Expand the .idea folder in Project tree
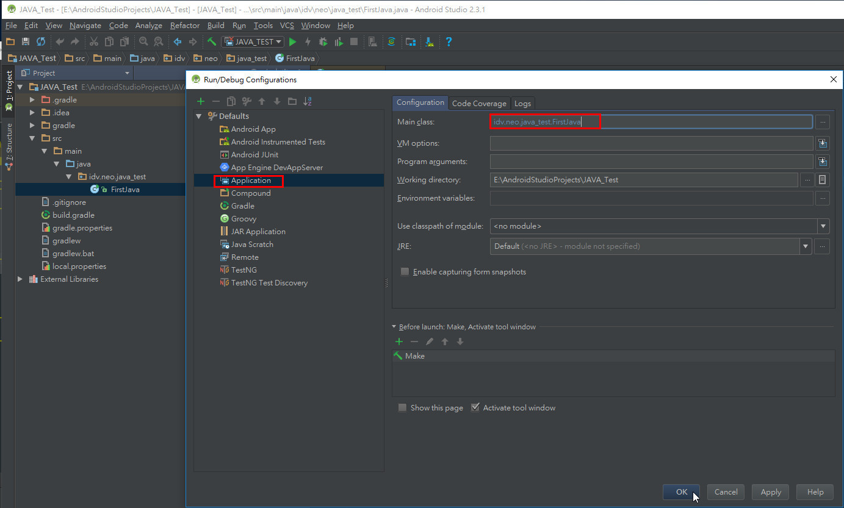The width and height of the screenshot is (844, 508). pos(32,112)
